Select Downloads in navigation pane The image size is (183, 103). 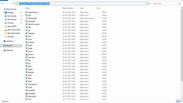(12, 16)
